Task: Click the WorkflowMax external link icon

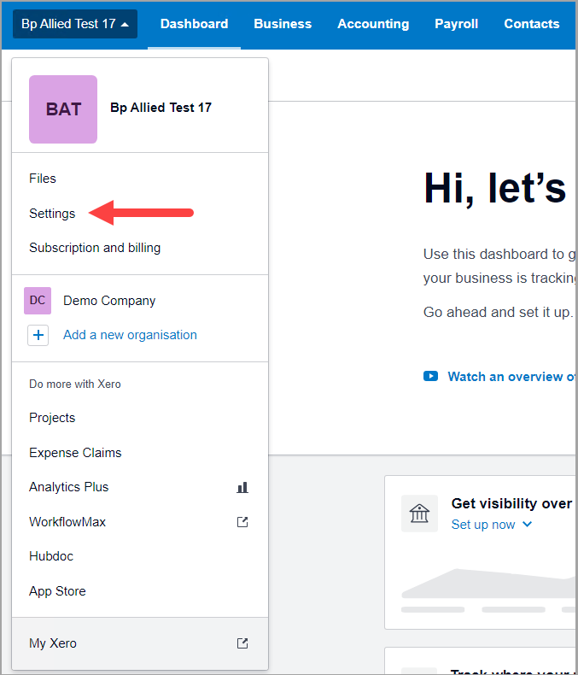Action: 242,522
